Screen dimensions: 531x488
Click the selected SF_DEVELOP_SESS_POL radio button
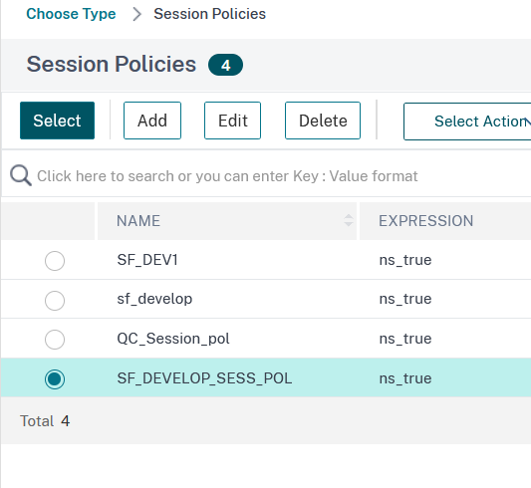[55, 379]
